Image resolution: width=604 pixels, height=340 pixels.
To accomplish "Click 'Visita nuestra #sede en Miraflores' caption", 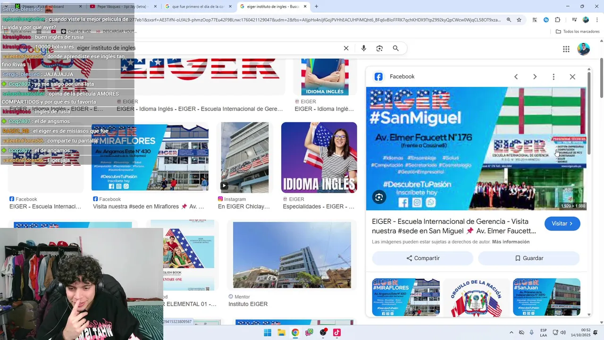I will tap(148, 206).
